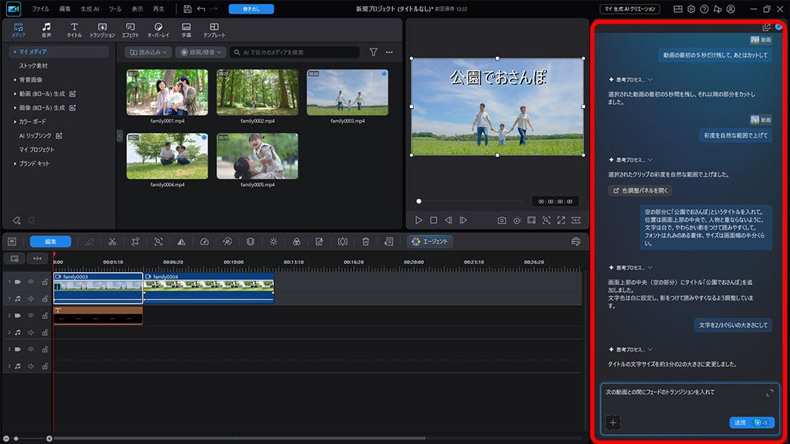Open the メディア media room tab
This screenshot has width=790, height=444.
18,29
